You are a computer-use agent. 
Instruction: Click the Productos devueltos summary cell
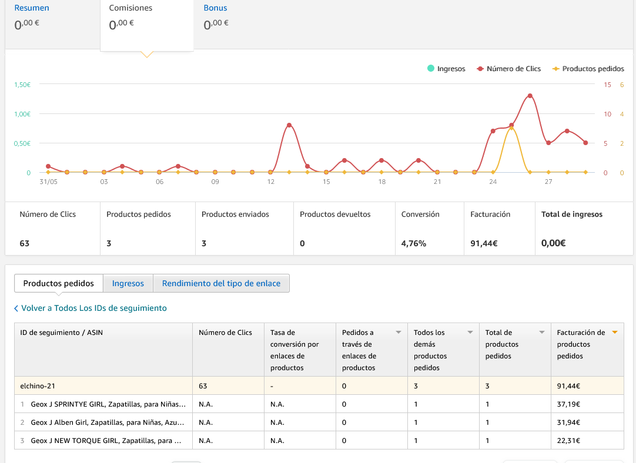click(x=344, y=229)
